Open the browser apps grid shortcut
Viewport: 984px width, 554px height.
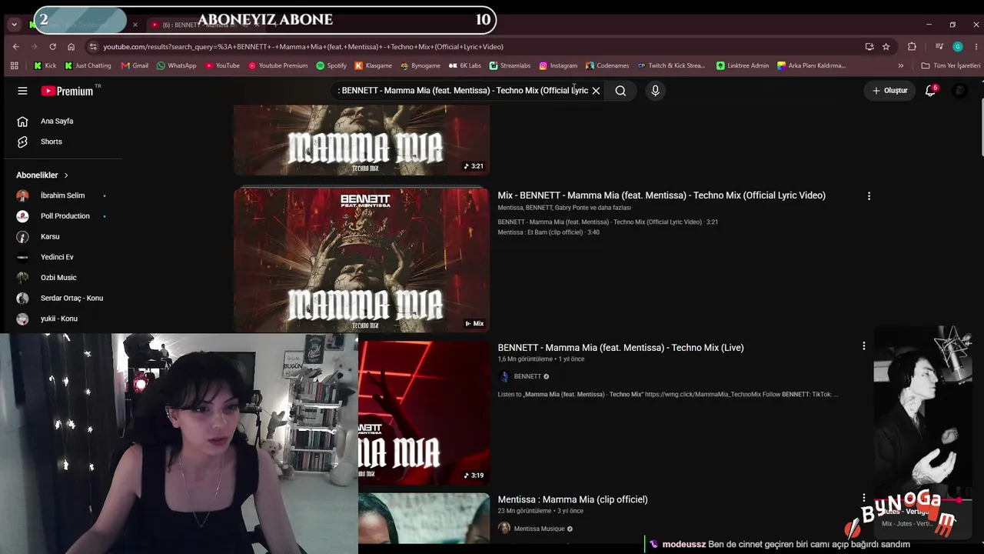click(x=14, y=65)
